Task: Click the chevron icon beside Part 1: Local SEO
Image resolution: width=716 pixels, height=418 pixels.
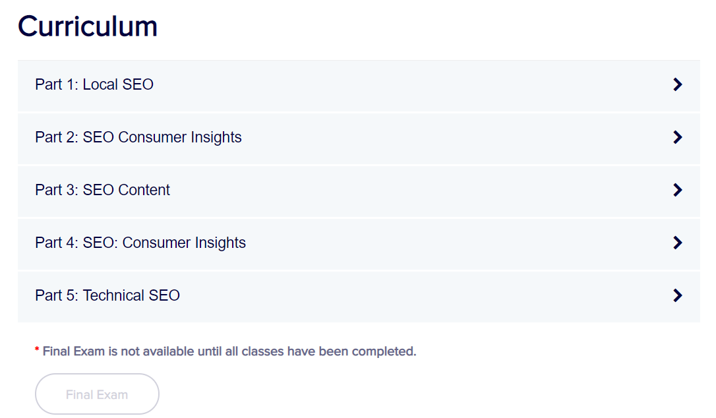Action: pyautogui.click(x=677, y=84)
